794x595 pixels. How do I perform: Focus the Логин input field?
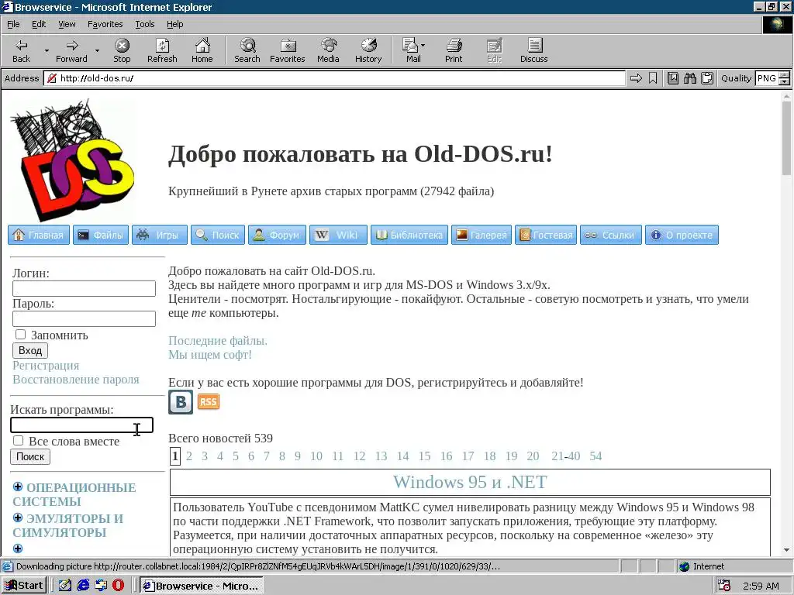84,288
